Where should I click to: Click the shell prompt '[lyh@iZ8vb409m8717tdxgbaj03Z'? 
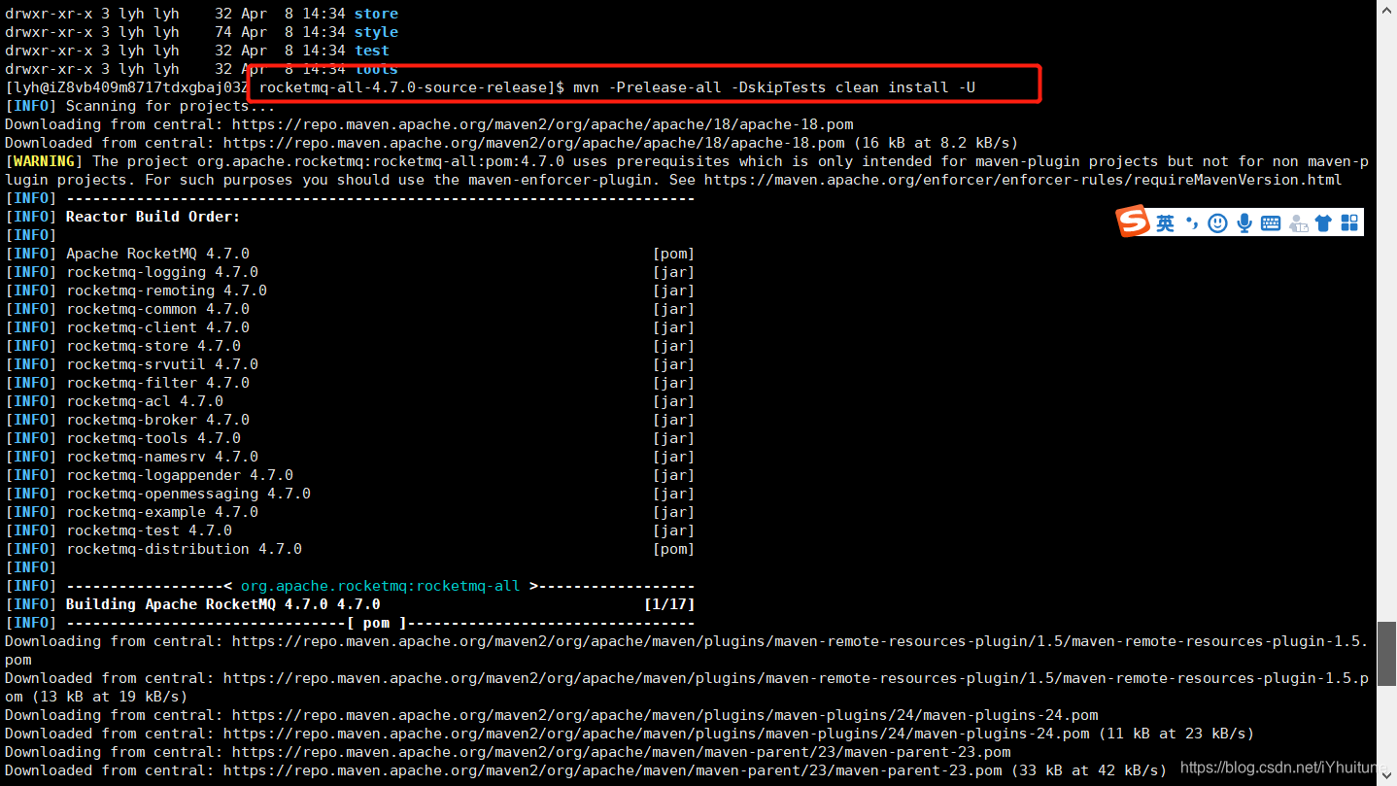click(x=126, y=87)
